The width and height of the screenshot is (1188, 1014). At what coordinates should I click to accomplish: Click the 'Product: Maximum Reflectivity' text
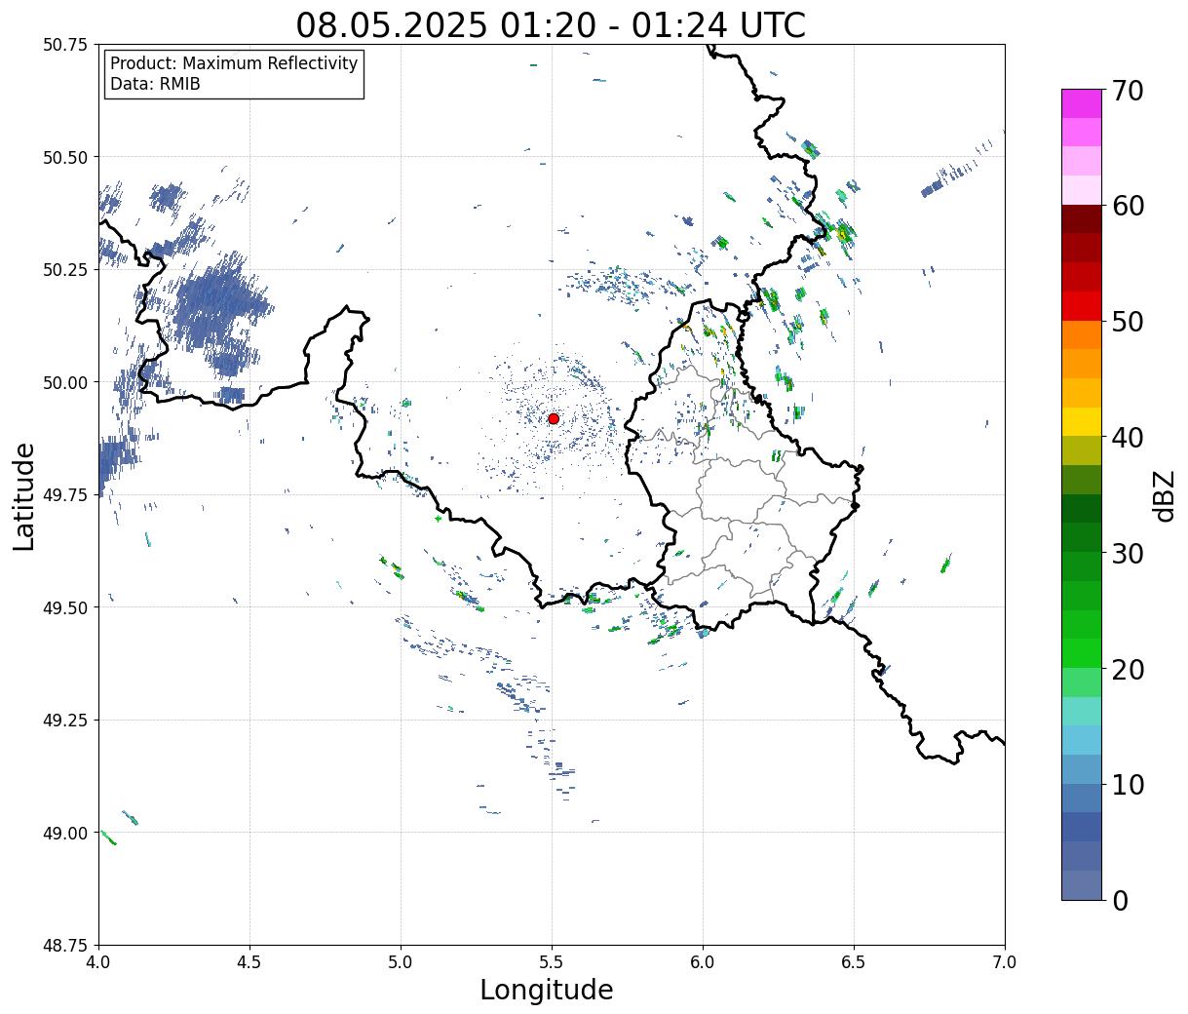[x=234, y=63]
